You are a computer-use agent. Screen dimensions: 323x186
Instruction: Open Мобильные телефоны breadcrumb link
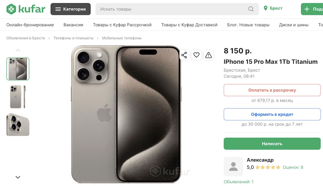pyautogui.click(x=122, y=38)
